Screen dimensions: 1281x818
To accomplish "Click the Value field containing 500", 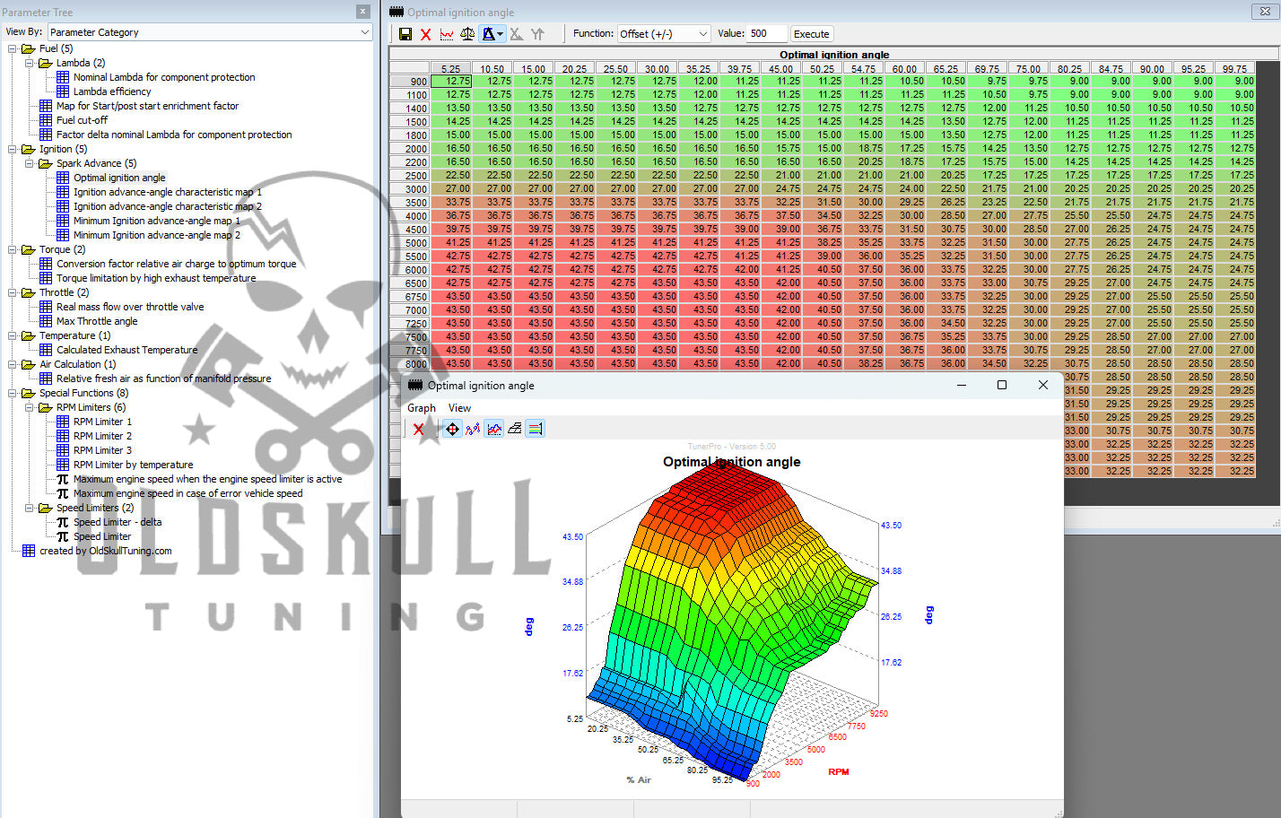I will tap(767, 34).
